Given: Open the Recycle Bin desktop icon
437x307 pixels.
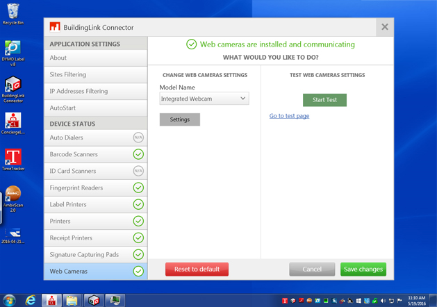Looking at the screenshot, I should 13,14.
